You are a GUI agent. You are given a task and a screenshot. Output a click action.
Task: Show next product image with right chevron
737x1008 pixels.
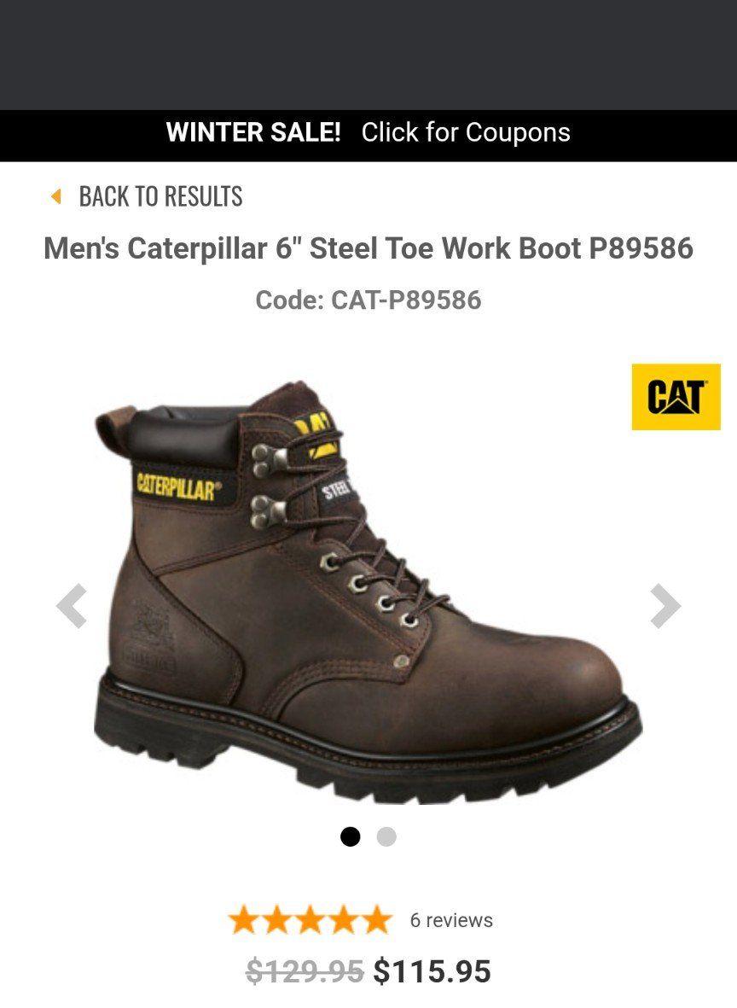[665, 606]
